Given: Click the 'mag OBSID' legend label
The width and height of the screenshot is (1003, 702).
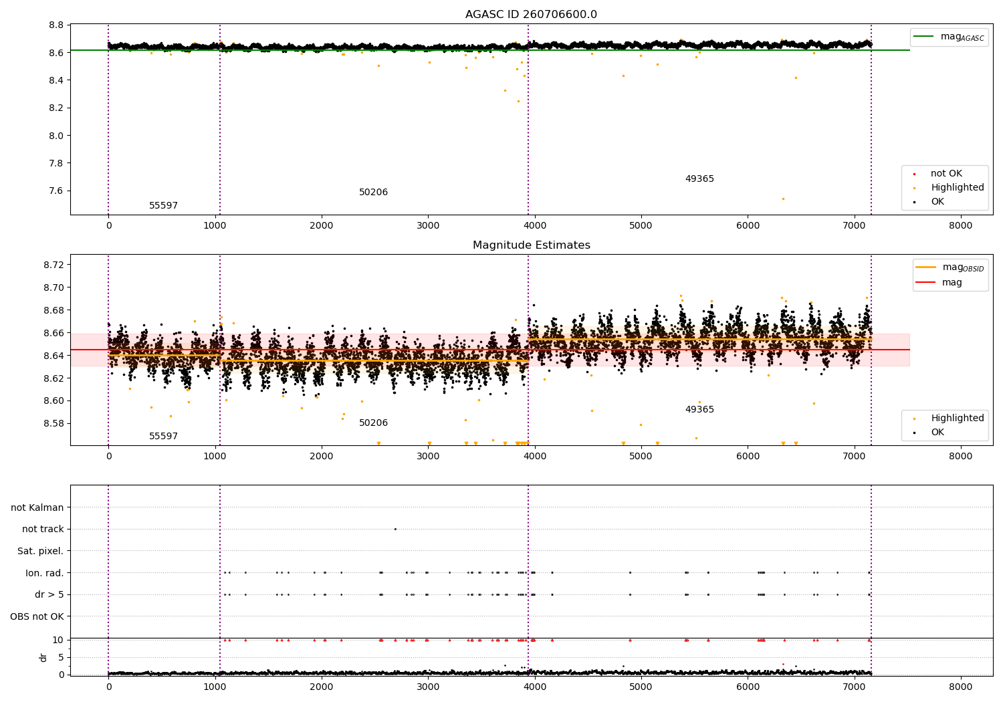Looking at the screenshot, I should point(964,267).
